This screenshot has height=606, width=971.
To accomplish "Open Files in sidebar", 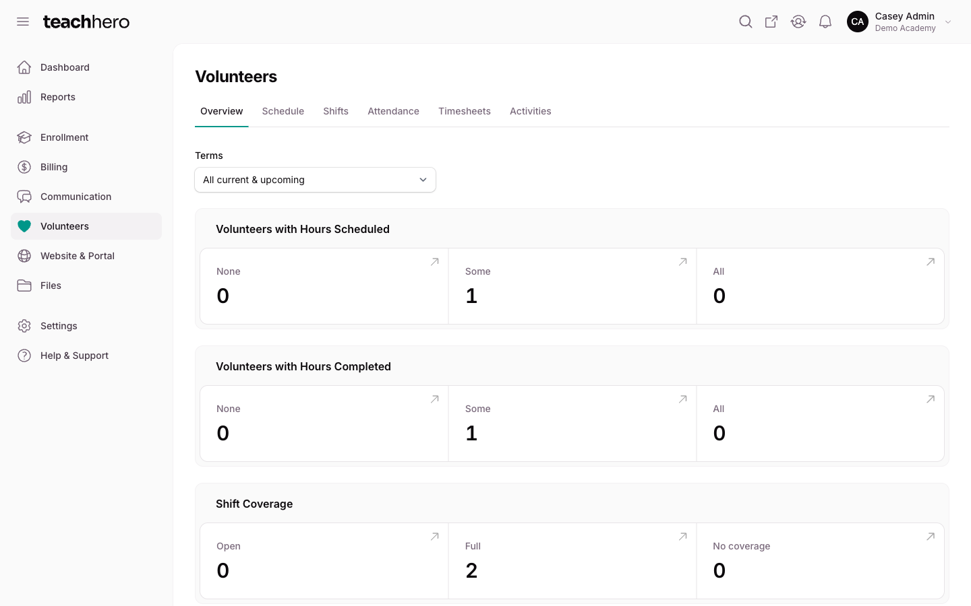I will (x=86, y=285).
